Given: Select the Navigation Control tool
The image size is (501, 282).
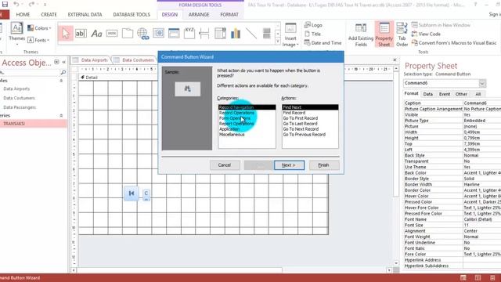Looking at the screenshot, I should pos(174,33).
